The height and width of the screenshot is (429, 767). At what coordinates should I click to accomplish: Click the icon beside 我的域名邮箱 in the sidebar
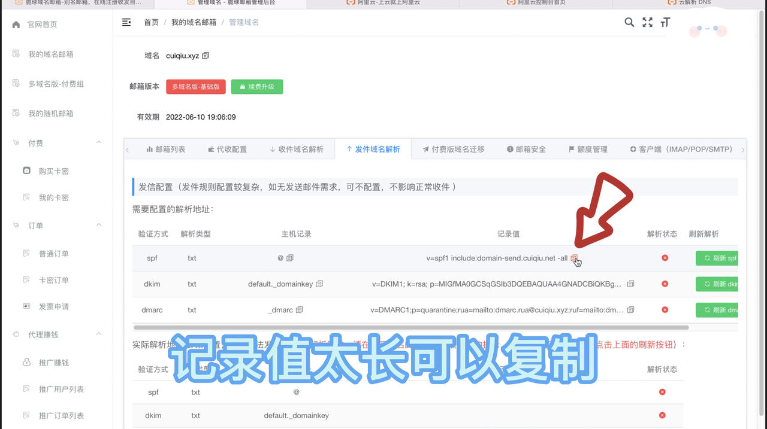pyautogui.click(x=16, y=54)
